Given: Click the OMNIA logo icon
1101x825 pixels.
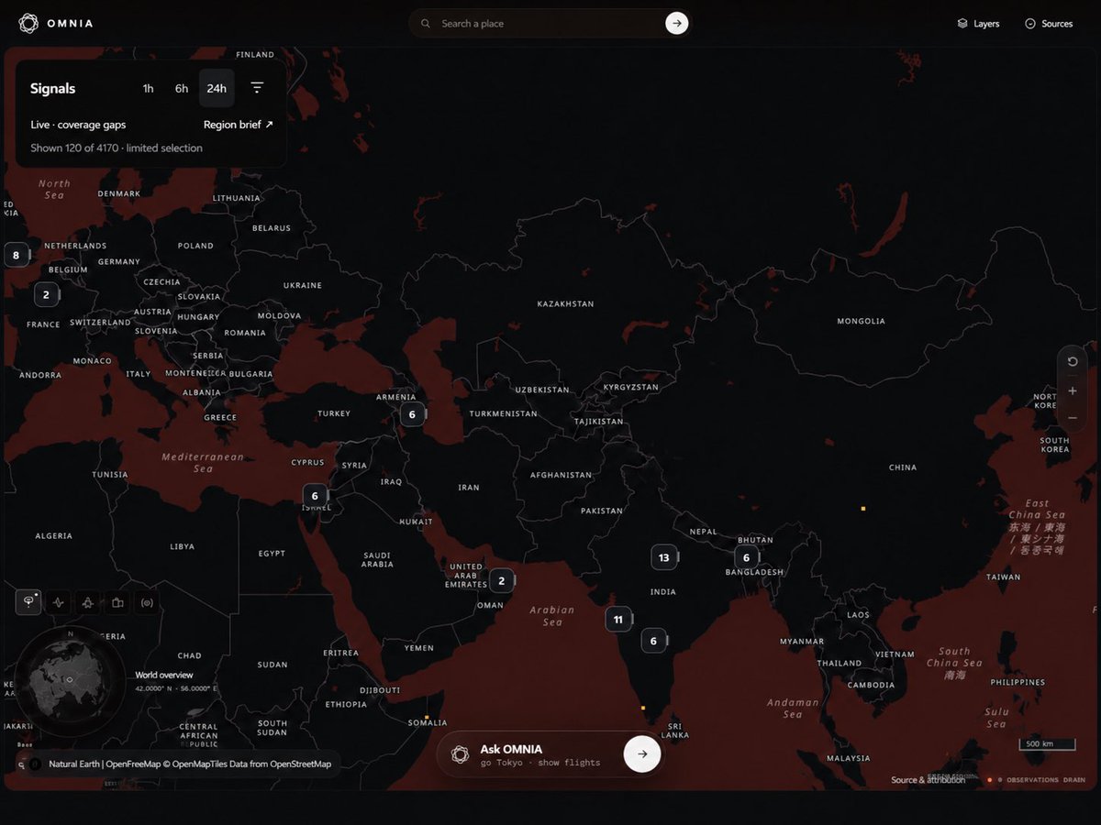Looking at the screenshot, I should pos(28,23).
